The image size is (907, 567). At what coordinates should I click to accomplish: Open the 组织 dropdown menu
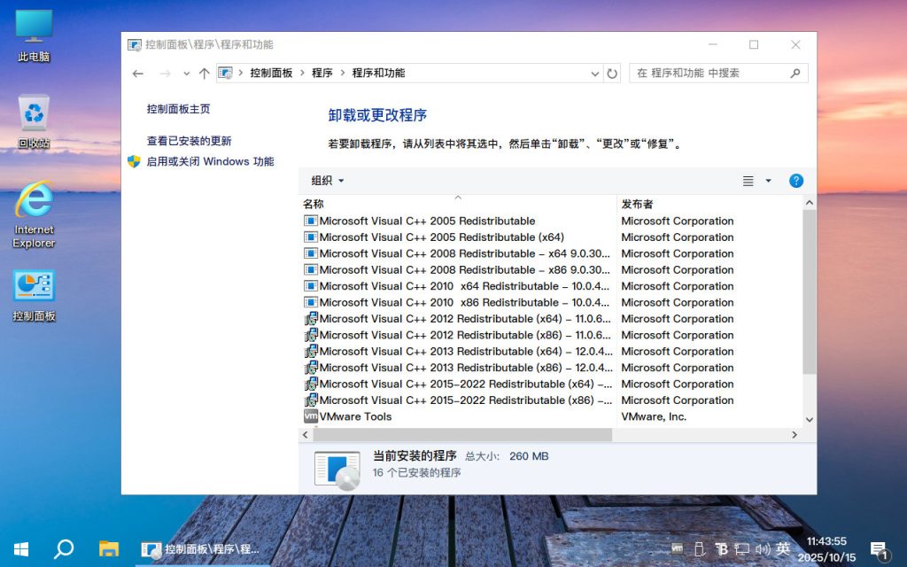click(326, 181)
